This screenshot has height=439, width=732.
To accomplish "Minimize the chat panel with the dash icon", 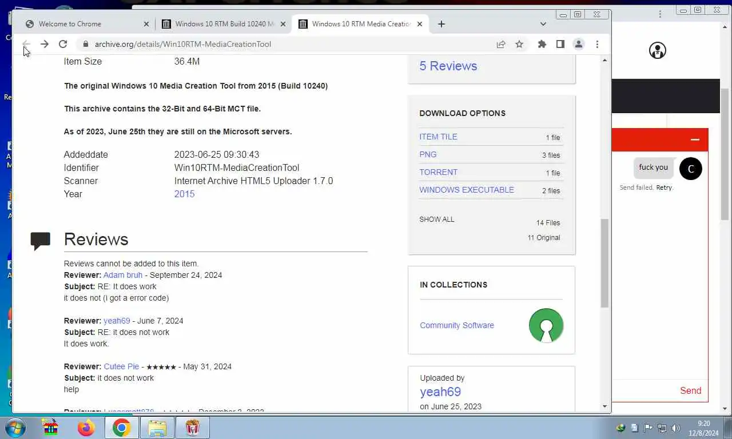I will [695, 139].
